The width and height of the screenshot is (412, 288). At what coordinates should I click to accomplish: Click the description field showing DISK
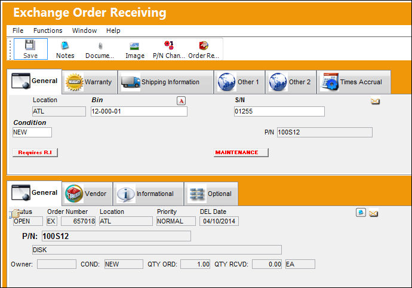tap(157, 250)
